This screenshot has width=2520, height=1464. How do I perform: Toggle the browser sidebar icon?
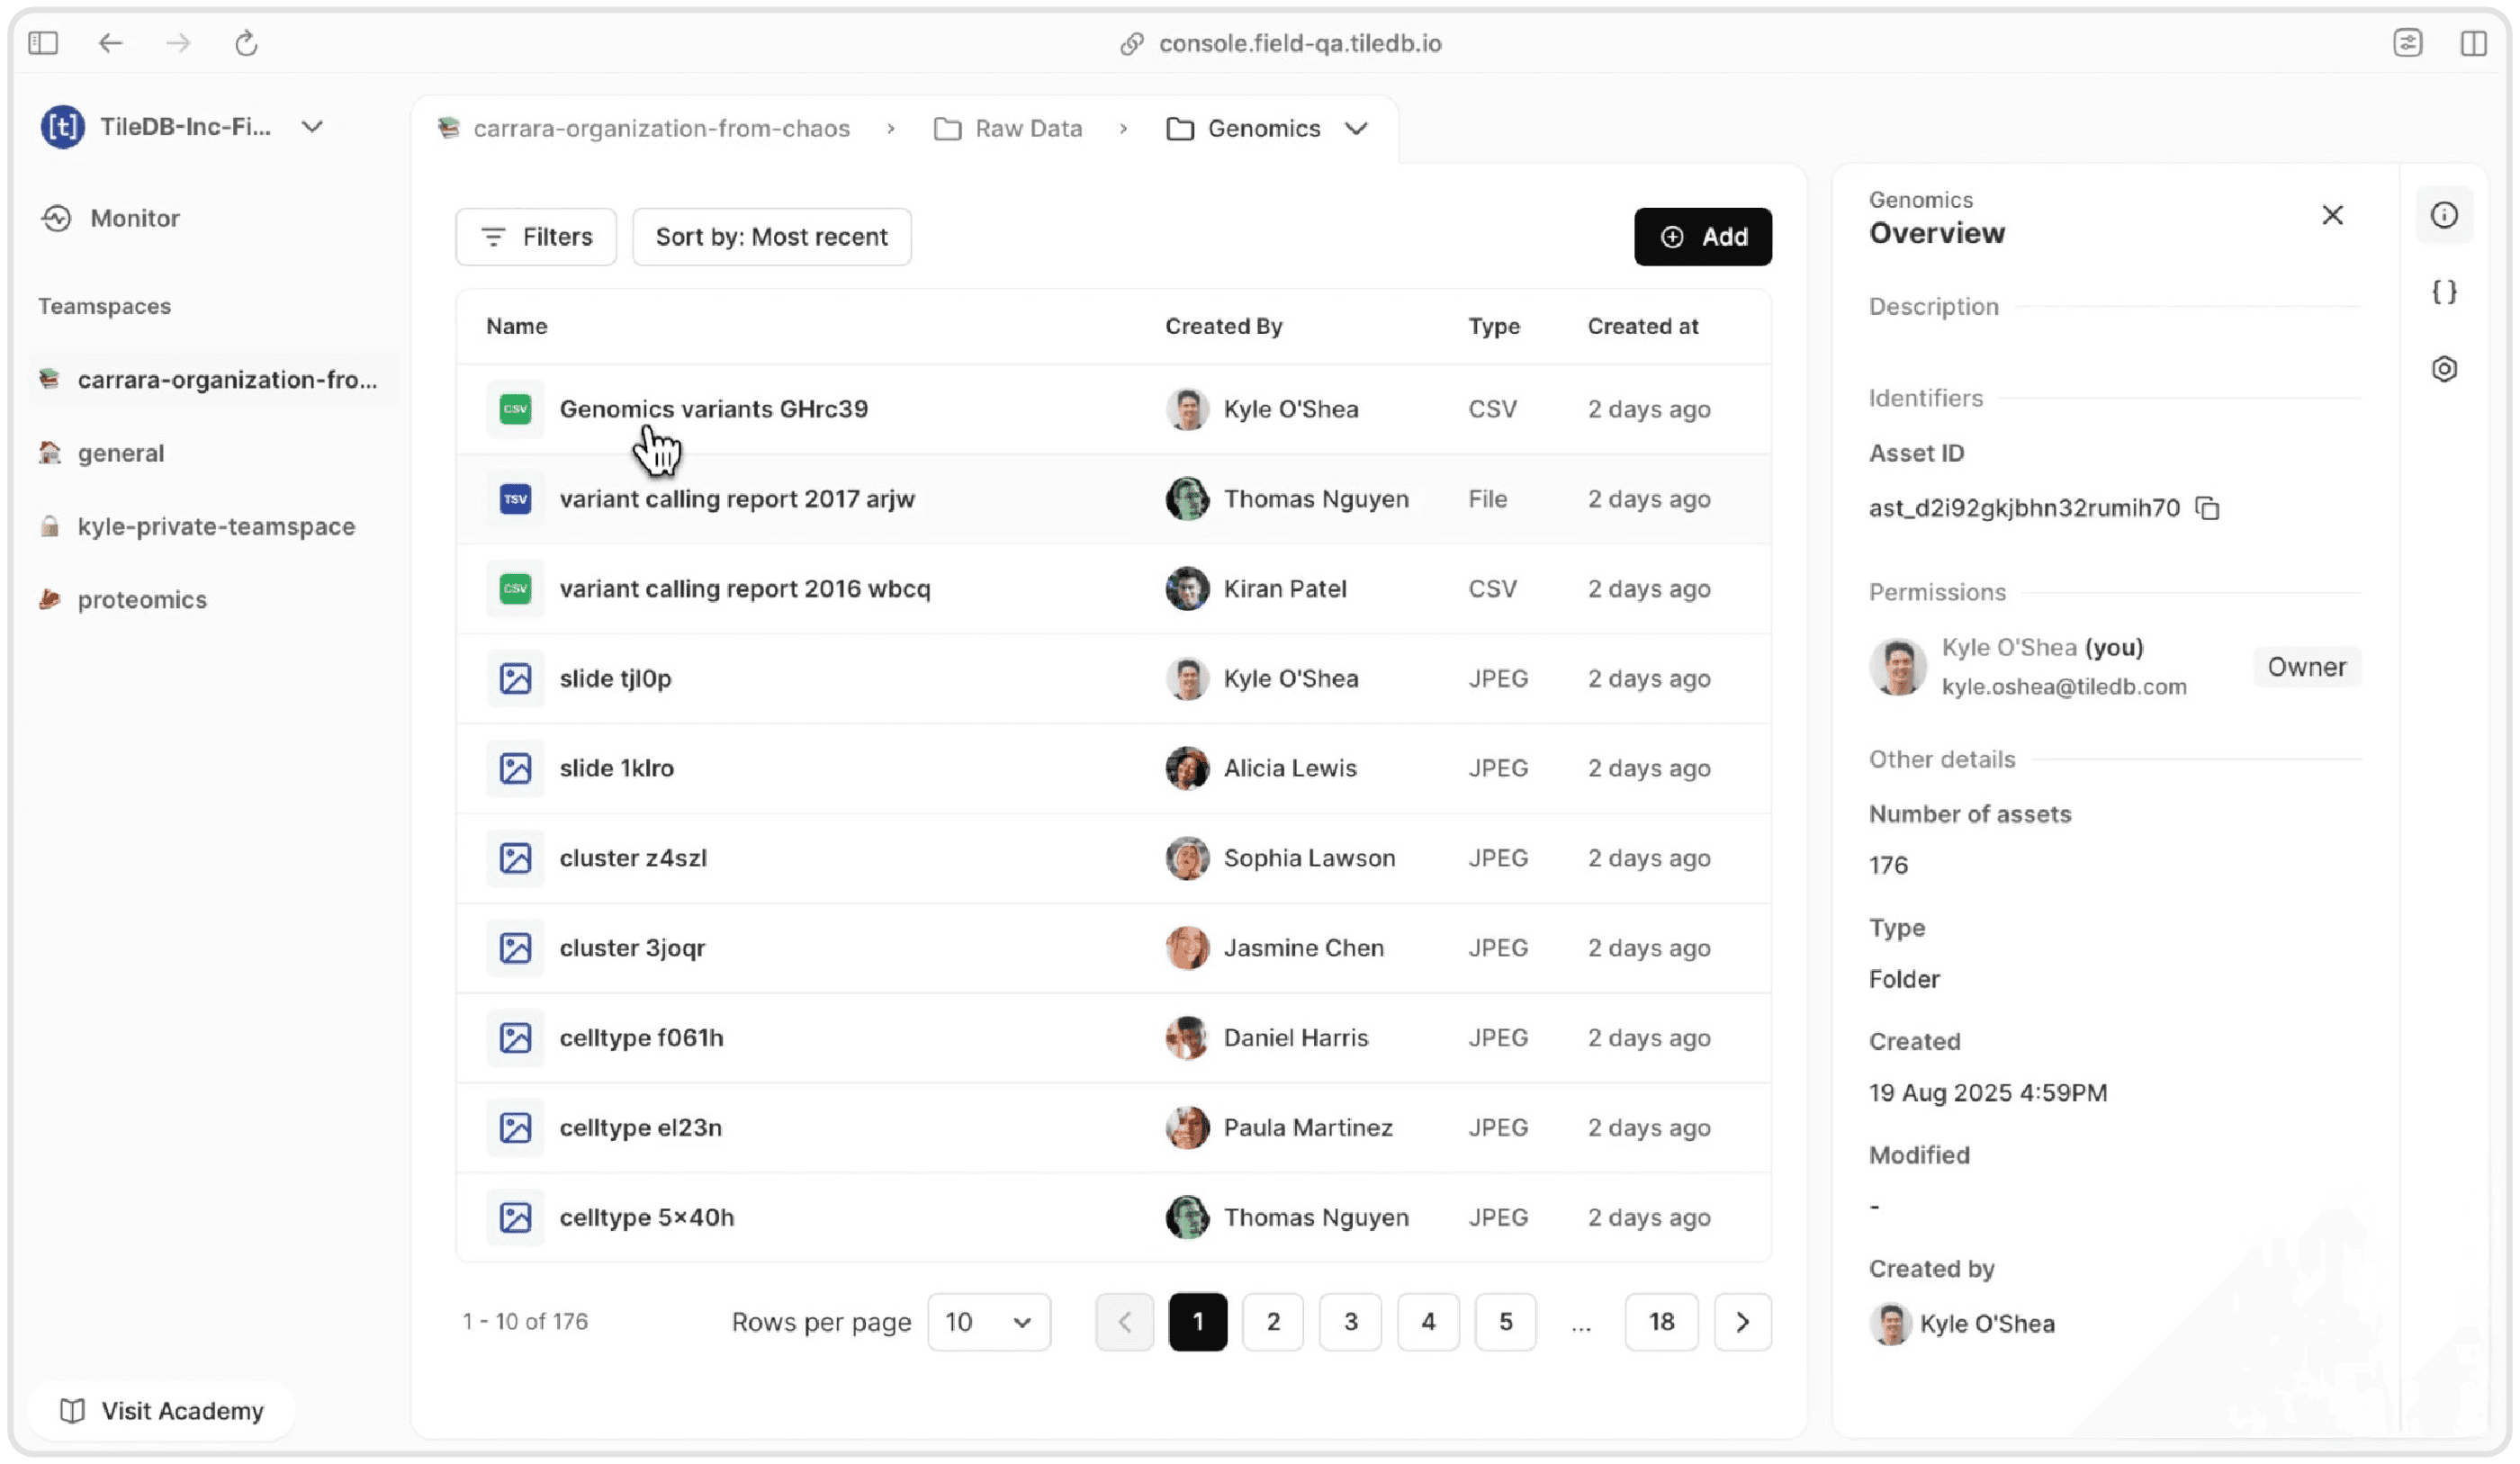43,43
